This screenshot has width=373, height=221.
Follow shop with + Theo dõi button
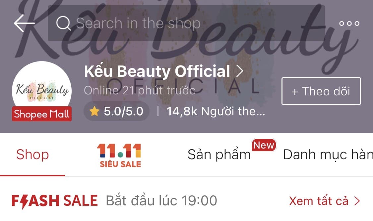coord(321,91)
